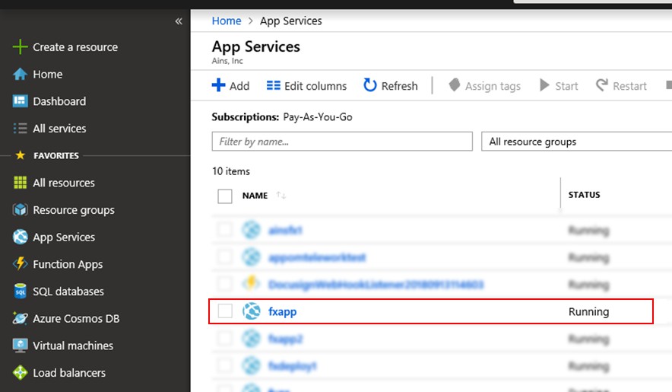Viewport: 672px width, 392px height.
Task: Open Dashboard from the sidebar
Action: [59, 101]
